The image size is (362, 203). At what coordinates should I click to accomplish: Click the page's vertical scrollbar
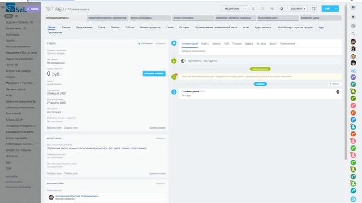coord(346,82)
